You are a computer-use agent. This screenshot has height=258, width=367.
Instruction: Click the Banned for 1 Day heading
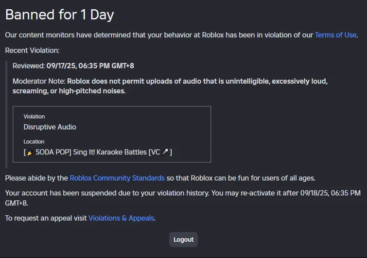[x=59, y=15]
